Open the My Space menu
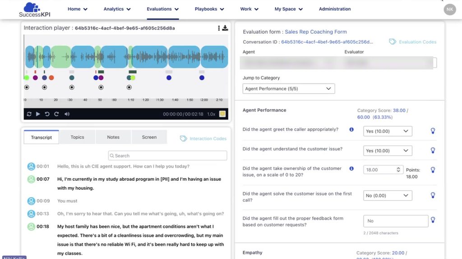The height and width of the screenshot is (259, 462). click(x=288, y=9)
